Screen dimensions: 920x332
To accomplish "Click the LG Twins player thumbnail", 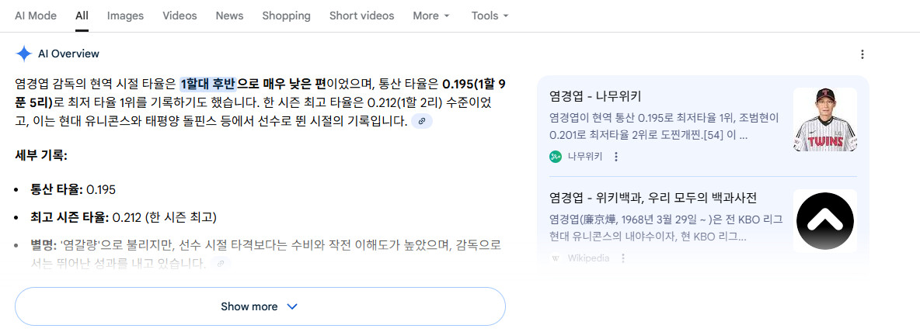I will (x=824, y=119).
